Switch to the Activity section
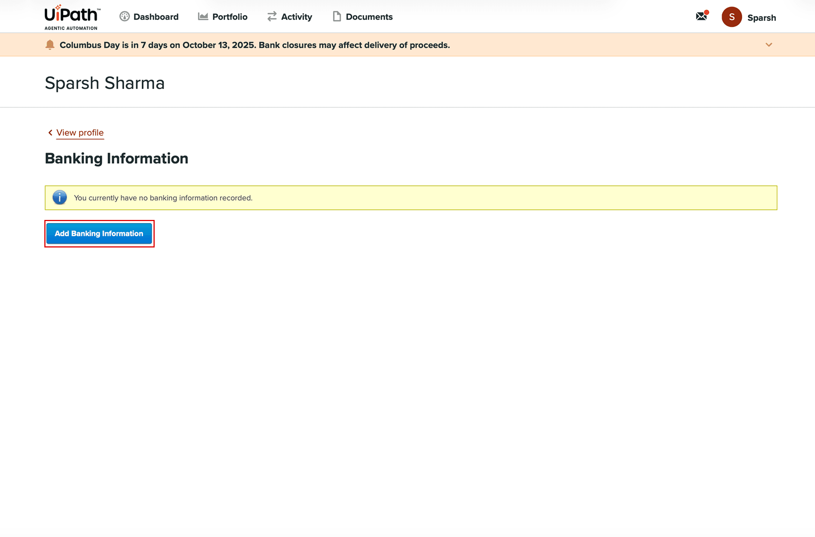This screenshot has height=537, width=815. pyautogui.click(x=296, y=17)
